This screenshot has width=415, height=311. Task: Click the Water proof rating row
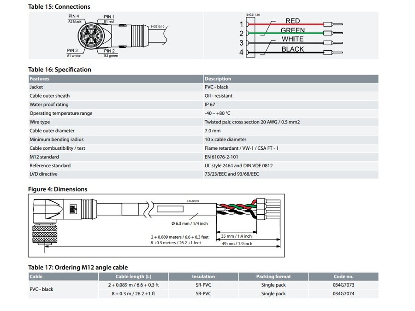[50, 105]
